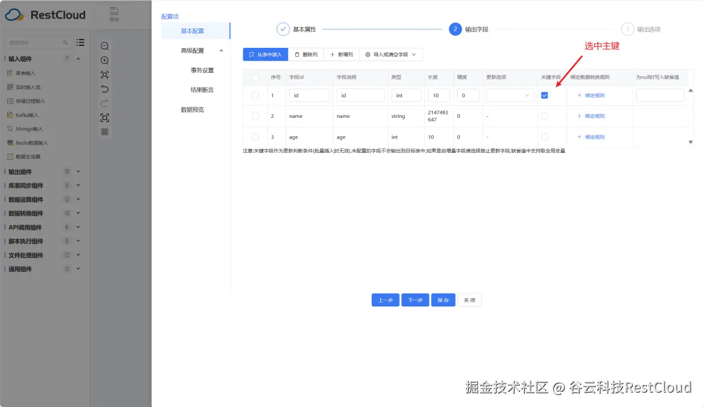Screen dimensions: 704x407
Task: Toggle the hatched grid background tool
Action: click(105, 132)
